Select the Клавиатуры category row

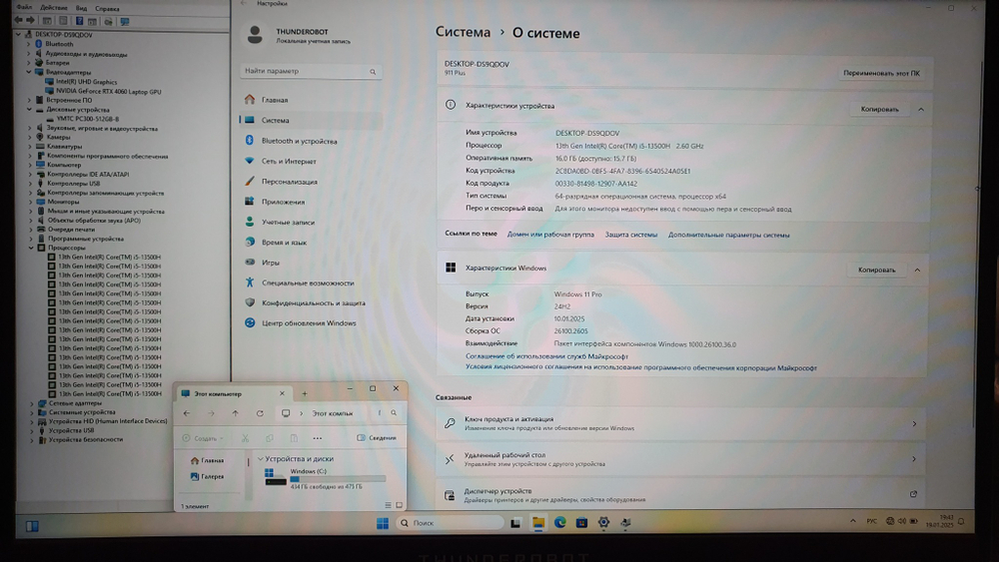click(64, 147)
